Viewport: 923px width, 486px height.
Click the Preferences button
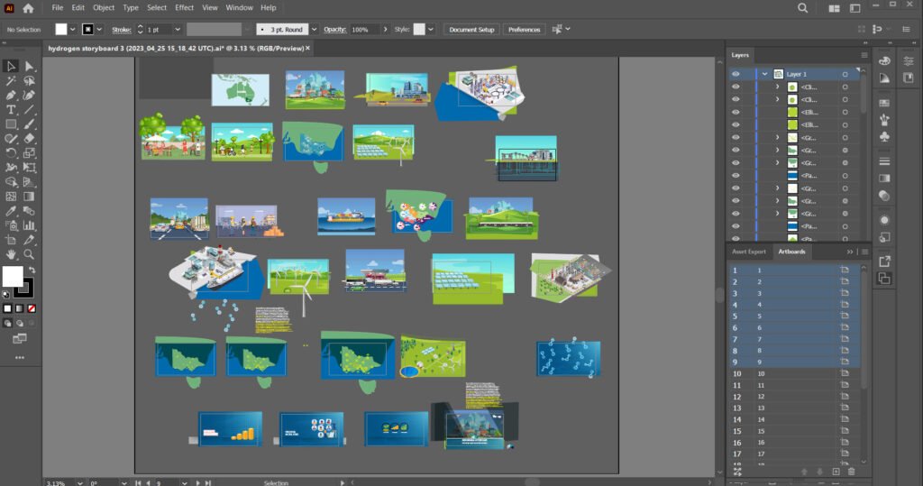(x=524, y=30)
